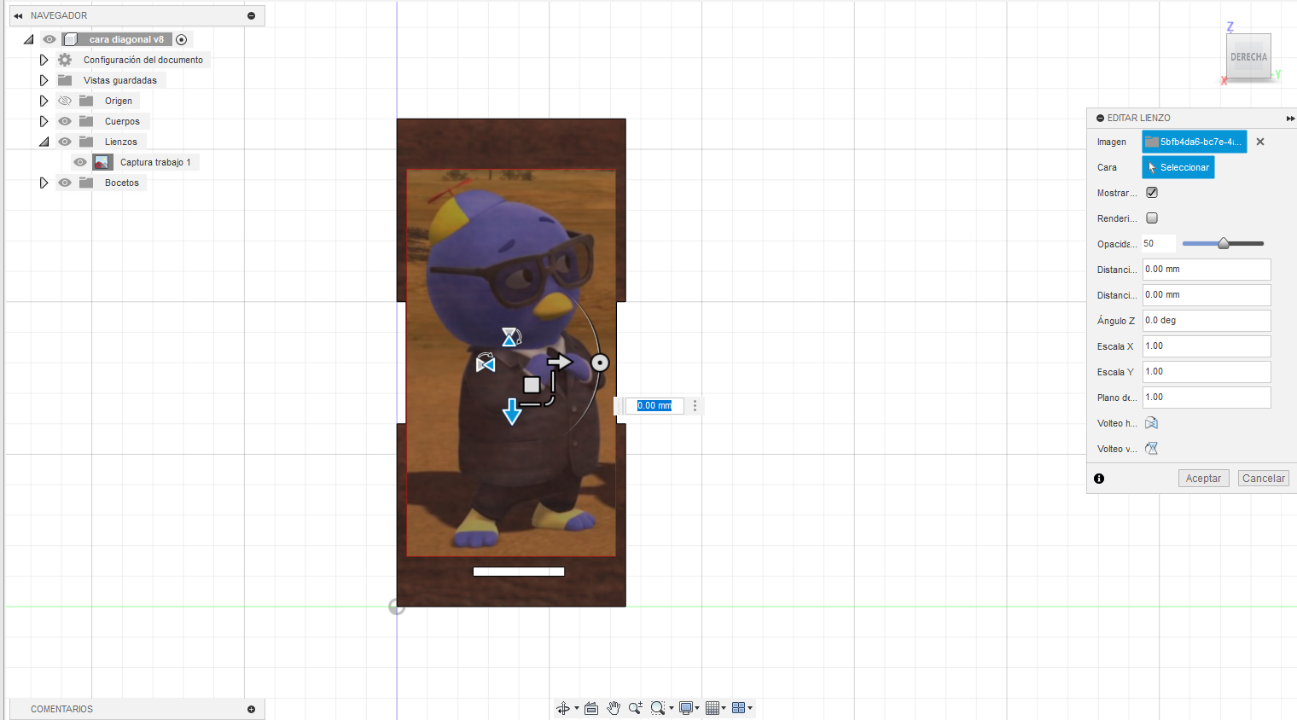Adjust the Opacidad slider handle
1297x720 pixels.
[x=1224, y=243]
